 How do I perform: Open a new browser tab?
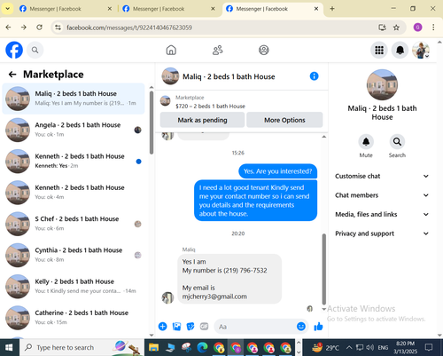[x=332, y=9]
